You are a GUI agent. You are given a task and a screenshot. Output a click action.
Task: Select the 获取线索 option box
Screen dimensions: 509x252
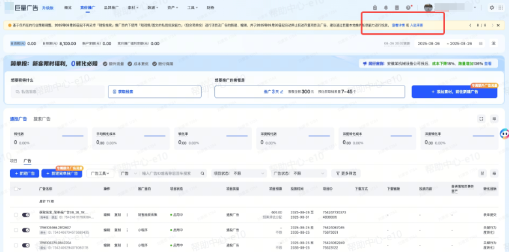click(155, 92)
